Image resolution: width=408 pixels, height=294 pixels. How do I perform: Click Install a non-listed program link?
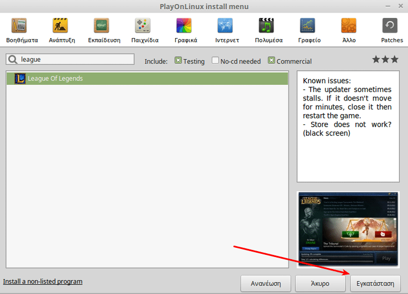pyautogui.click(x=42, y=282)
